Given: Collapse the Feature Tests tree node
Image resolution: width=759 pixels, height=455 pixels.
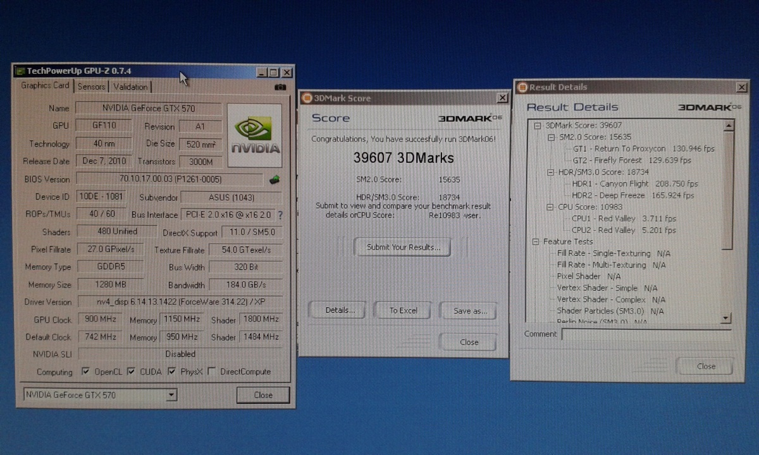Looking at the screenshot, I should click(x=536, y=241).
